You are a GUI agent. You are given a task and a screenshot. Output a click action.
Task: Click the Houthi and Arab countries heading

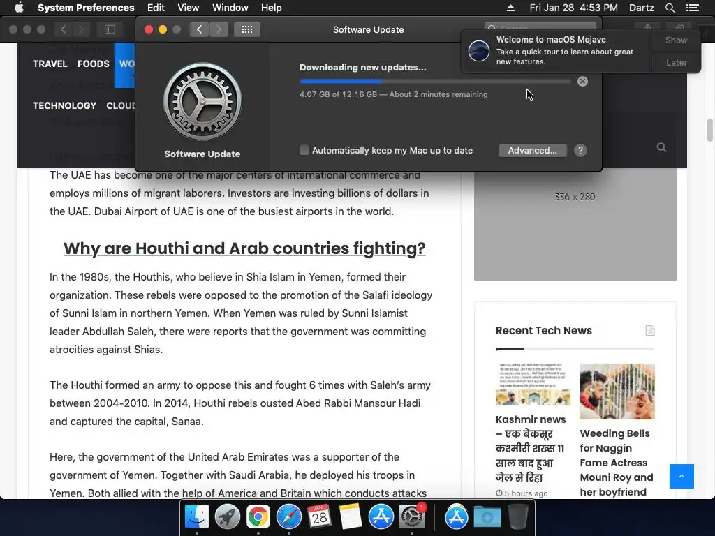click(x=244, y=248)
